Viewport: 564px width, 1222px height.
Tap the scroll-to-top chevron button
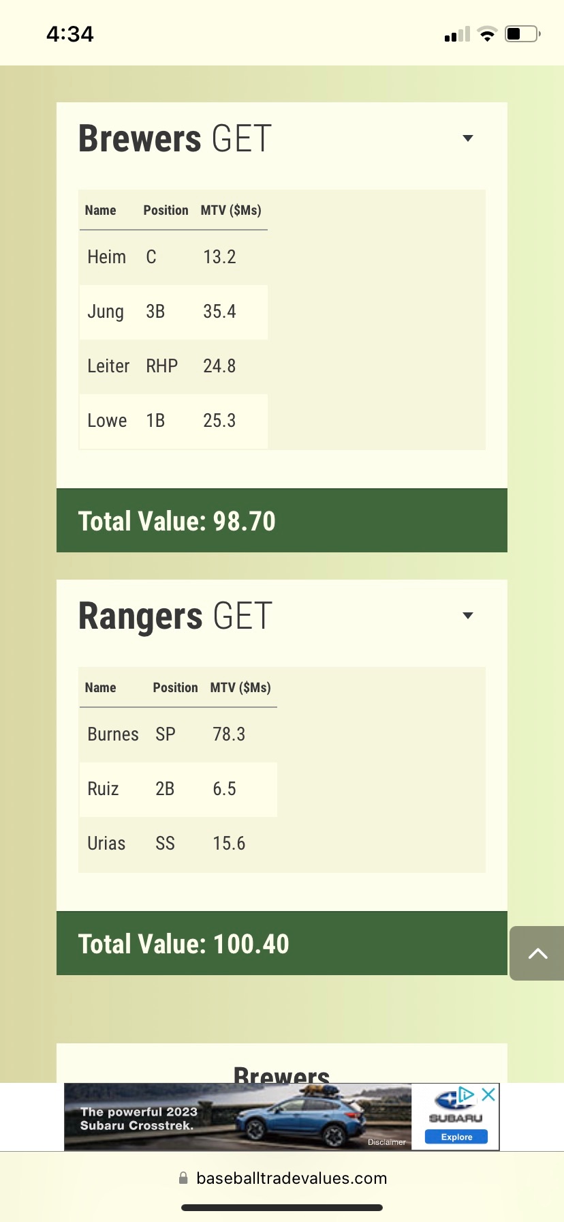[x=537, y=953]
